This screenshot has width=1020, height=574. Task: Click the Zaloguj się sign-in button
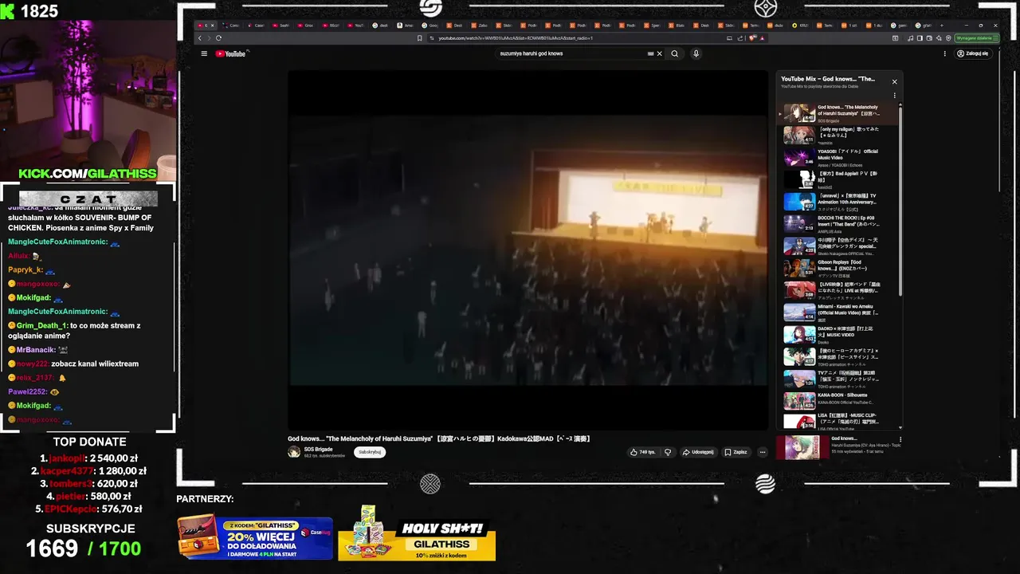[973, 53]
